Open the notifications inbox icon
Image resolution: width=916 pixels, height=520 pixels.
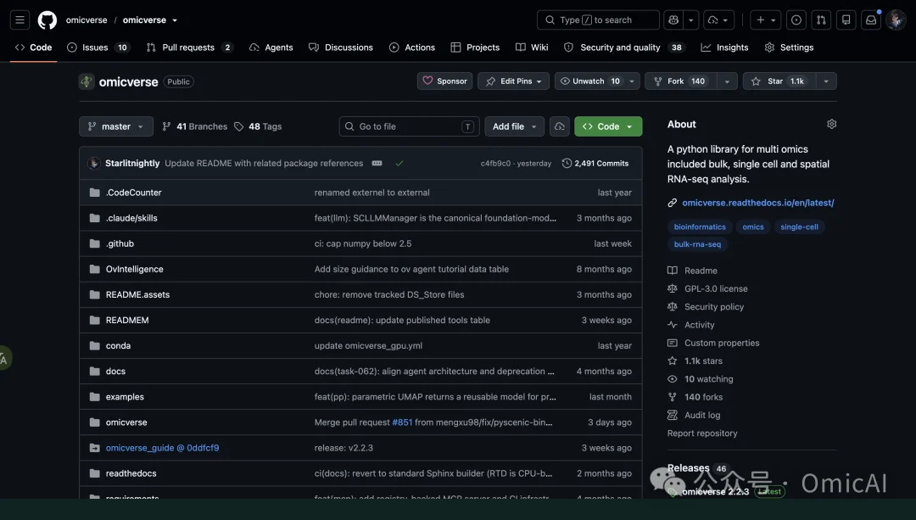pos(871,20)
